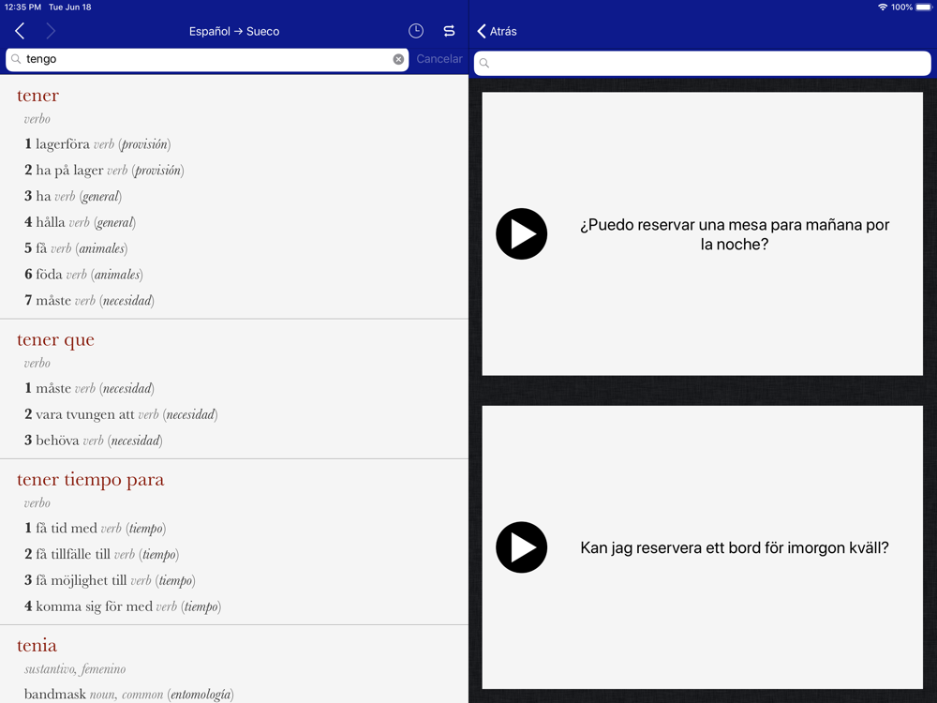Clear the tengo search text
This screenshot has width=937, height=703.
click(x=398, y=59)
